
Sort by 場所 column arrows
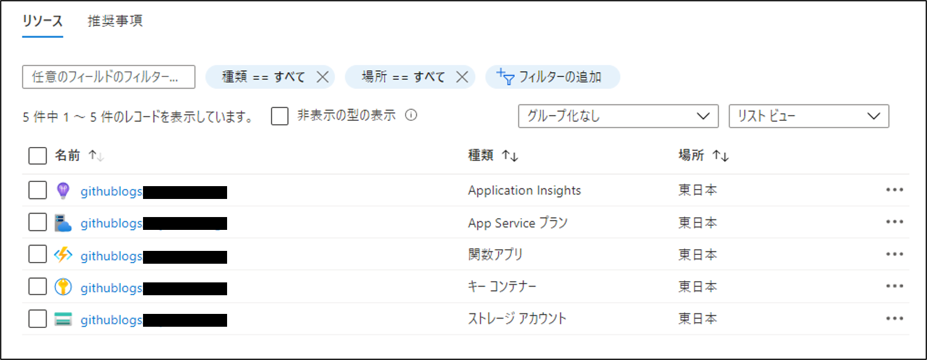(x=721, y=156)
